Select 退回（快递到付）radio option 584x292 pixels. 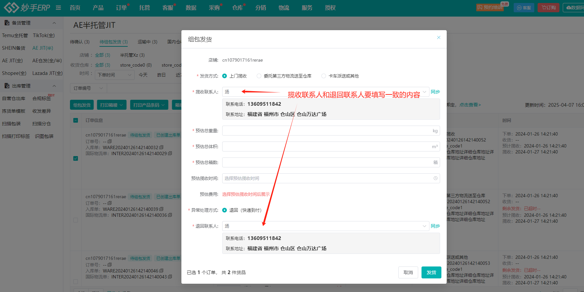[x=225, y=210]
